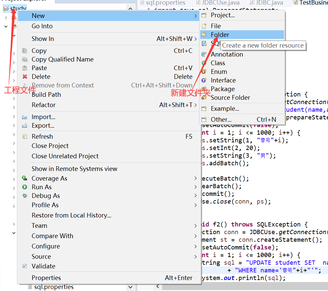Click the Annotation icon
328x291 pixels.
pos(204,54)
